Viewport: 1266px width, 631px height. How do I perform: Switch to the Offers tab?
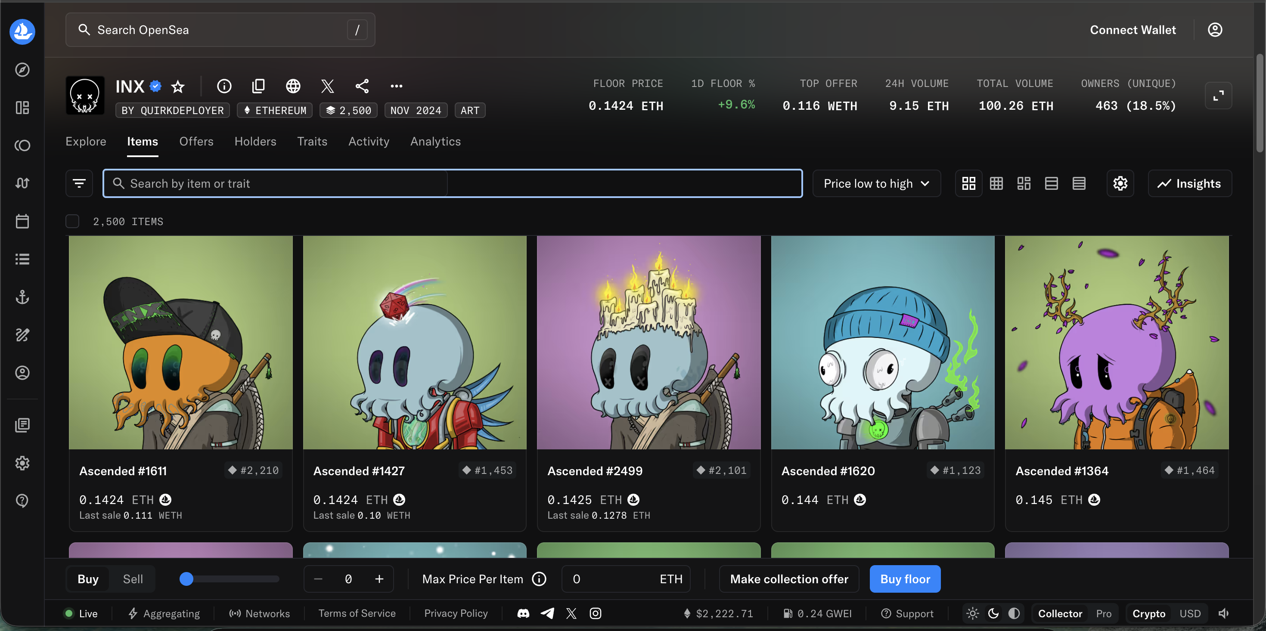click(196, 142)
